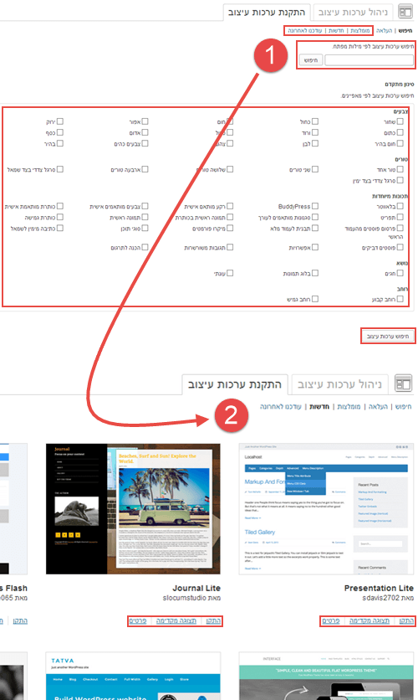
Task: Check the סוגי תוכן checkbox
Action: coord(145,228)
